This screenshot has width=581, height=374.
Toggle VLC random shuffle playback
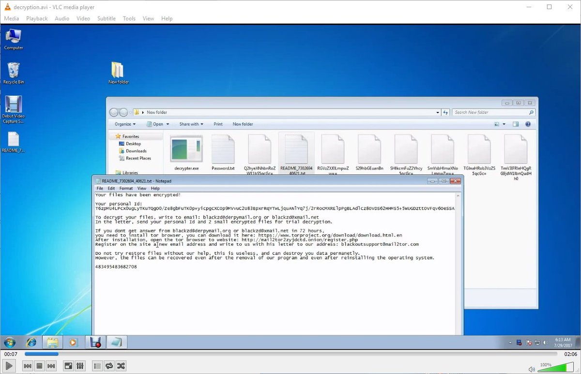pos(121,366)
